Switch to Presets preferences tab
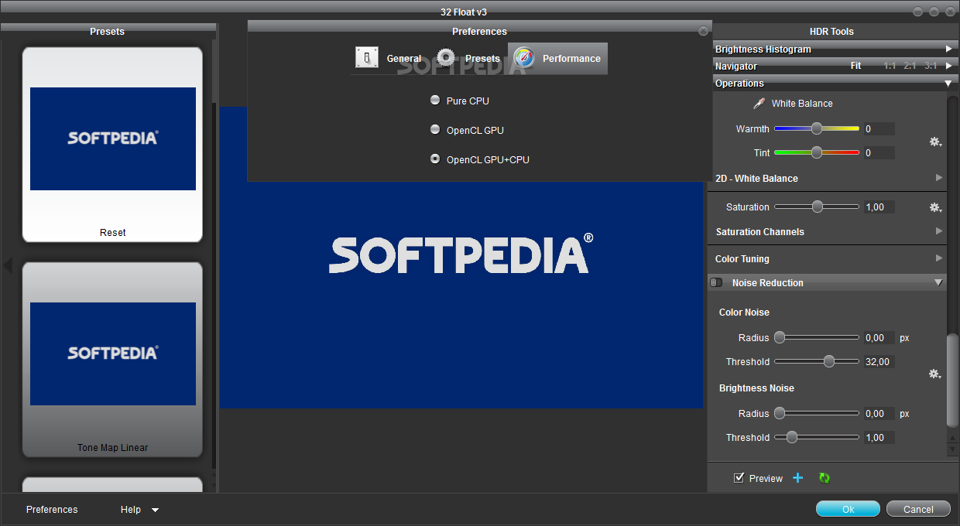The width and height of the screenshot is (960, 526). pos(468,59)
